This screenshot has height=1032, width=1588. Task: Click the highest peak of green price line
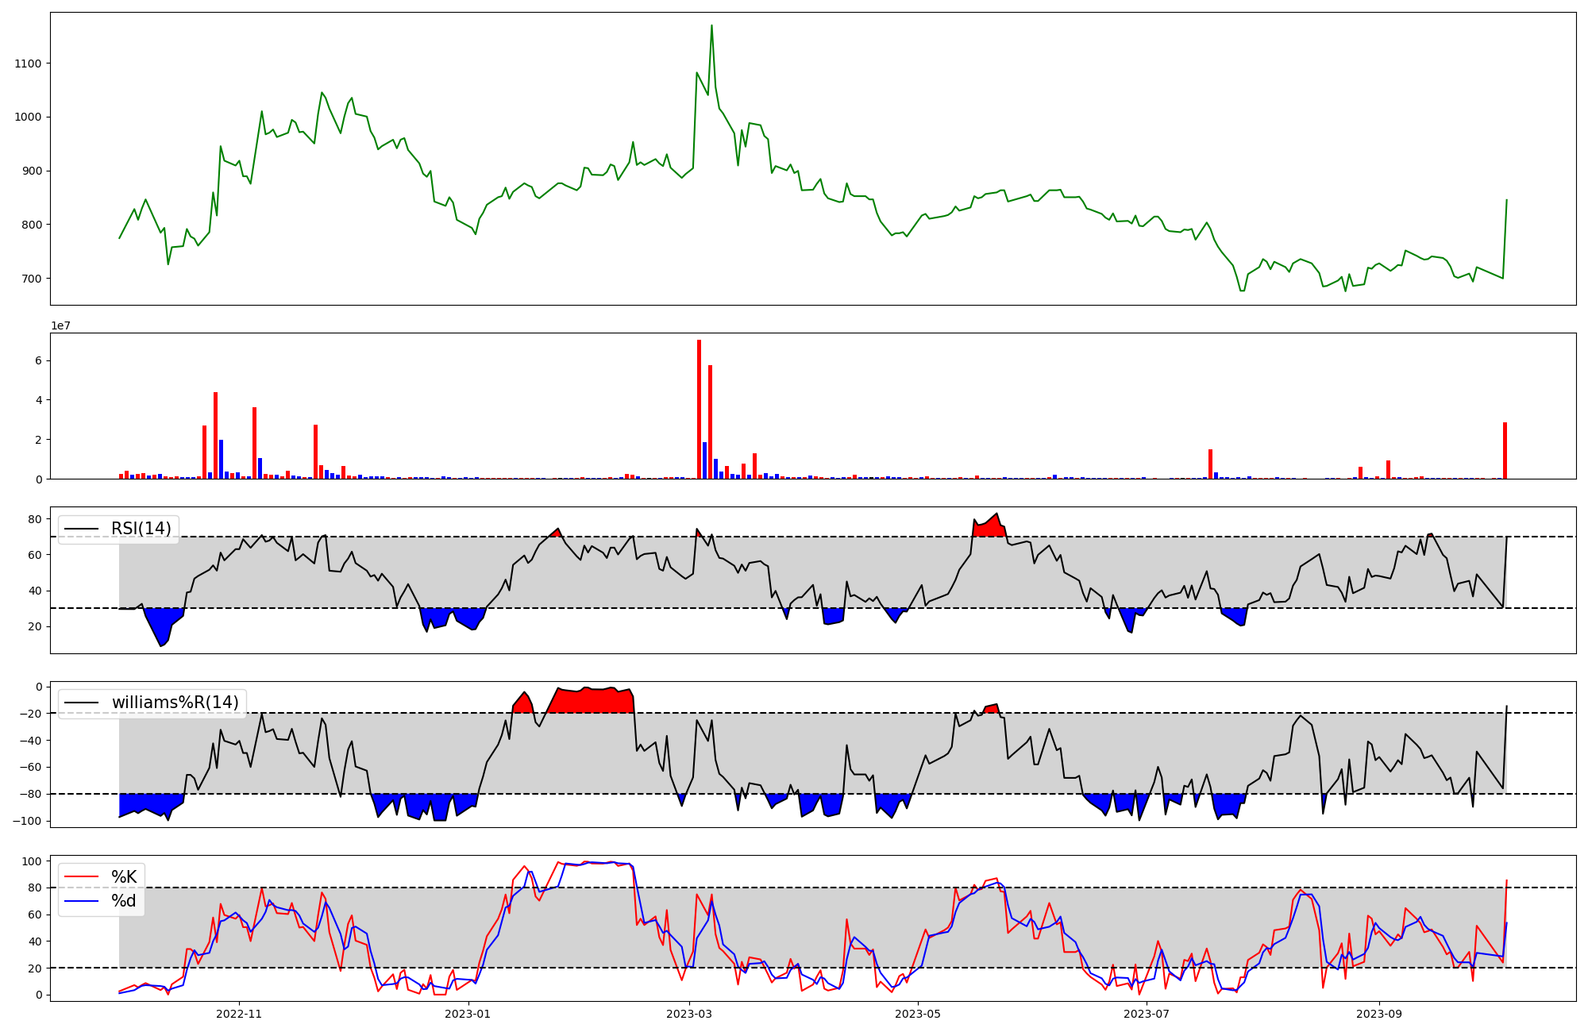pos(711,27)
